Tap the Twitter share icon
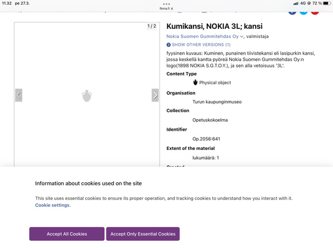Screen dimensions: 333x250 coord(303,12)
